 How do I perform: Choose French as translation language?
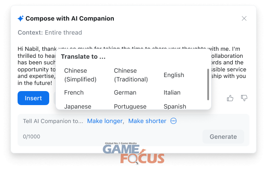pyautogui.click(x=74, y=92)
